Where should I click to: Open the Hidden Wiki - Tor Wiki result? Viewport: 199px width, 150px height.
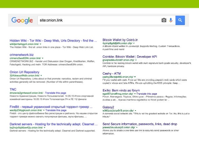(x=53, y=41)
